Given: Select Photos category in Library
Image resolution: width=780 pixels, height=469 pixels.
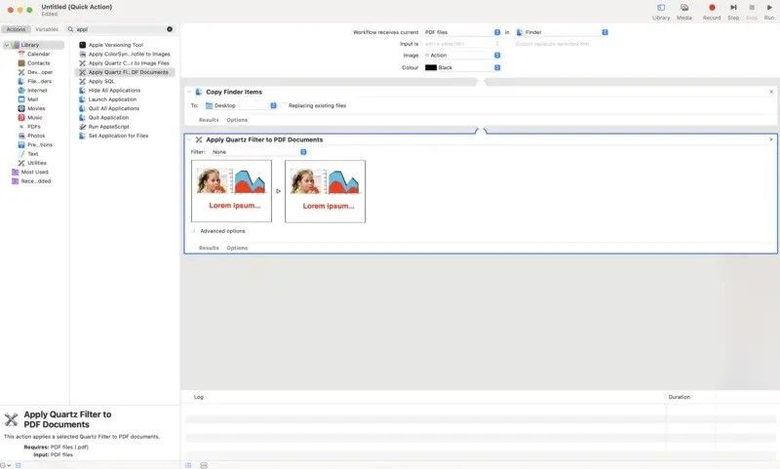Looking at the screenshot, I should pos(36,136).
